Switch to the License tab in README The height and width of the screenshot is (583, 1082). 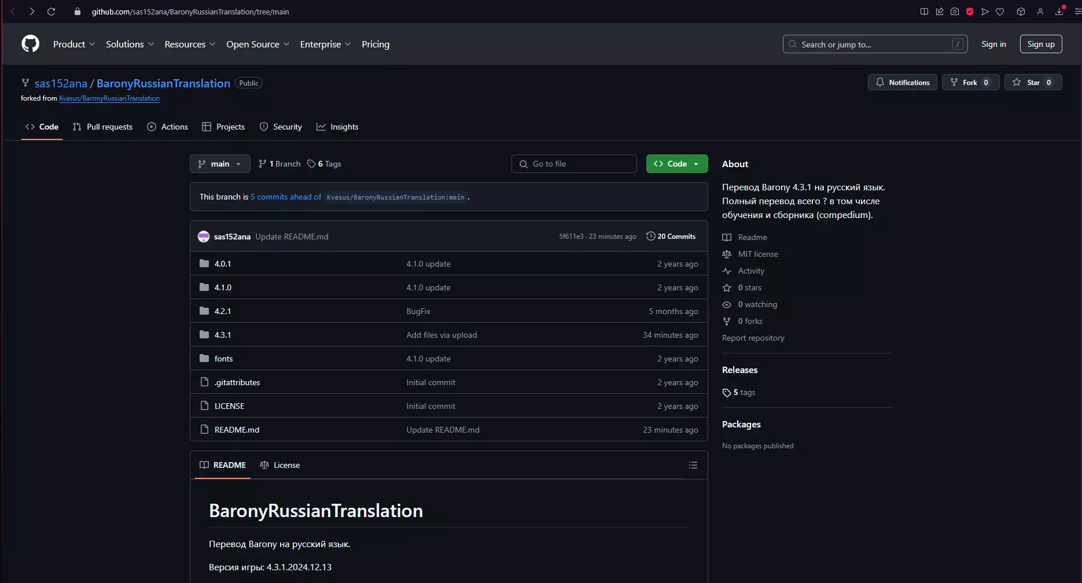pyautogui.click(x=280, y=465)
